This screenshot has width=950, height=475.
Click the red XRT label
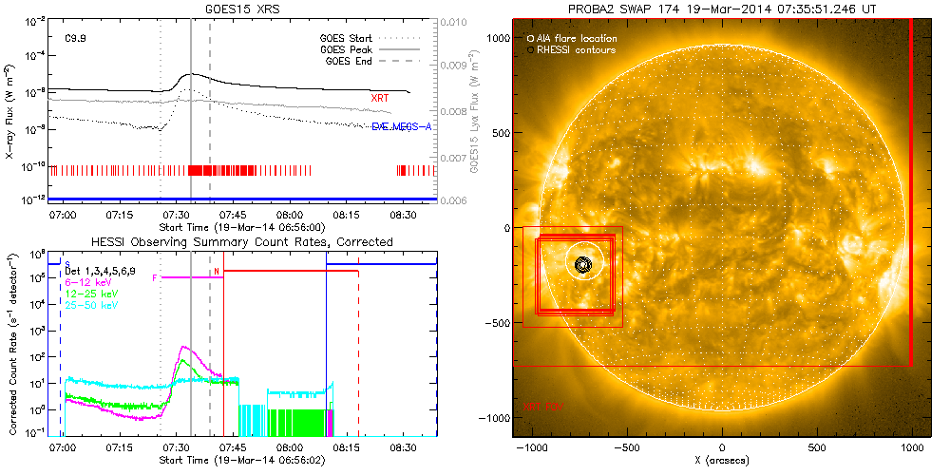coord(379,98)
